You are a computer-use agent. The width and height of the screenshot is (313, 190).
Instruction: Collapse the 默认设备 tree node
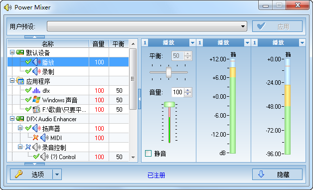(x=12, y=52)
